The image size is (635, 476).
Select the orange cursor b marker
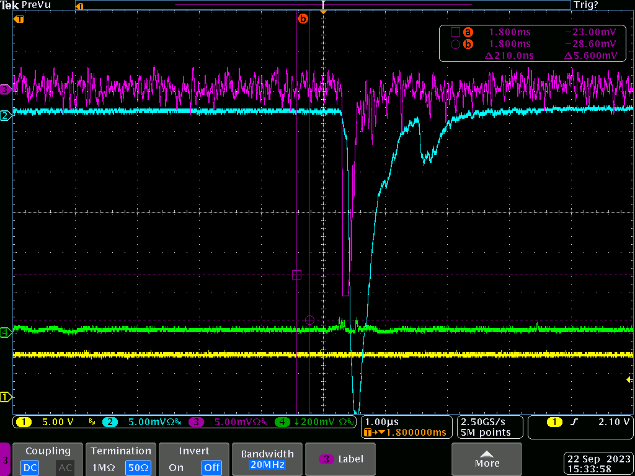click(303, 19)
